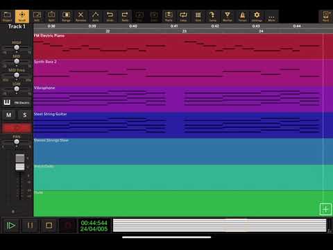Jump to bar 24 on ruler
Image resolution: width=333 pixels, height=250 pixels.
click(x=261, y=31)
